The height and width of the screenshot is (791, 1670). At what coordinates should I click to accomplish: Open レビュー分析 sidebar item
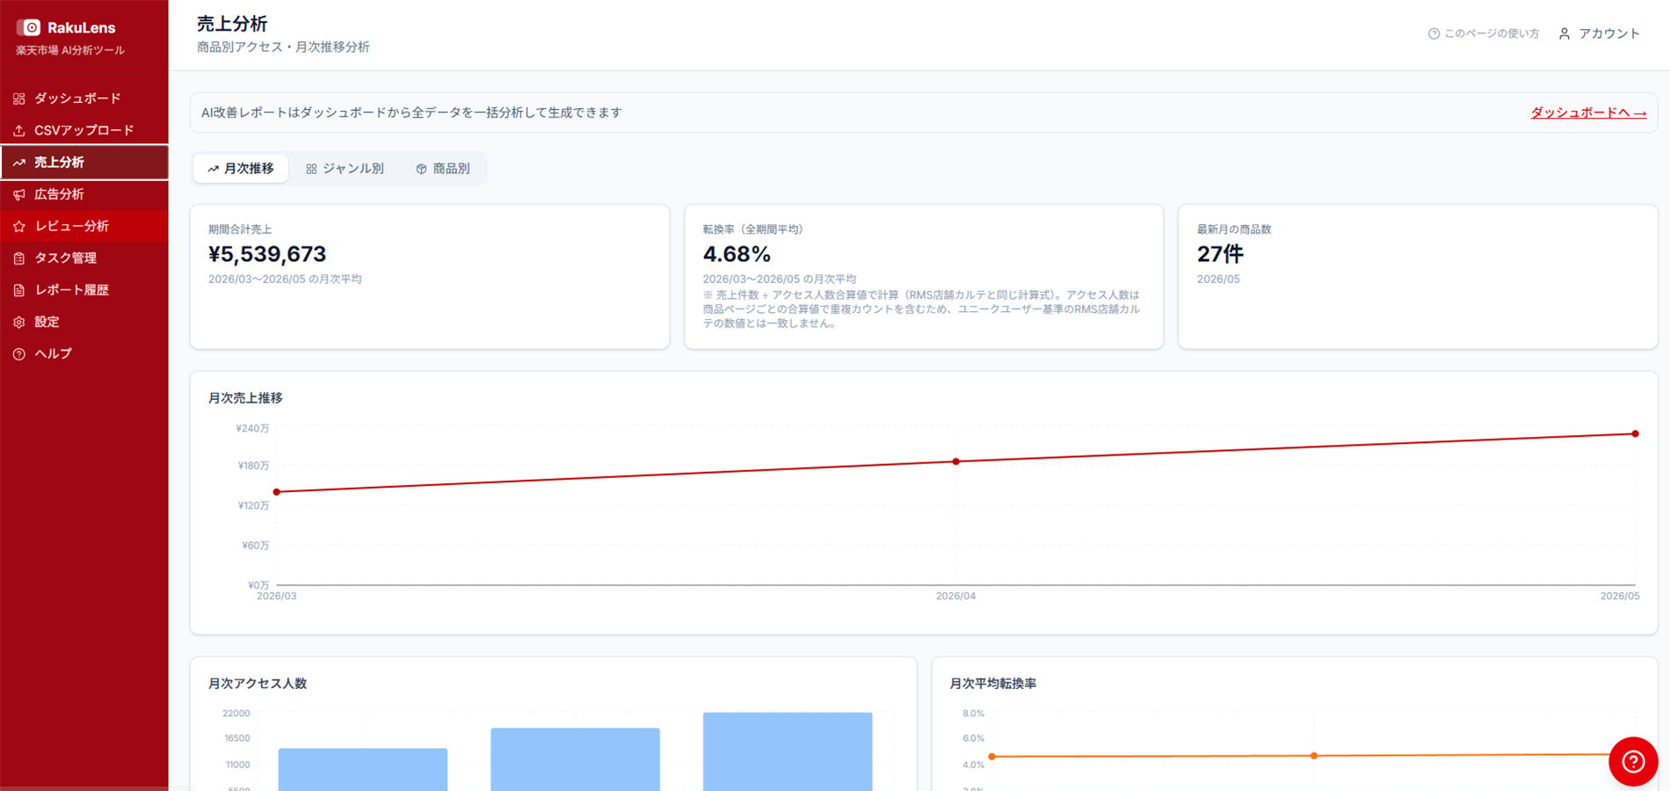click(x=84, y=226)
